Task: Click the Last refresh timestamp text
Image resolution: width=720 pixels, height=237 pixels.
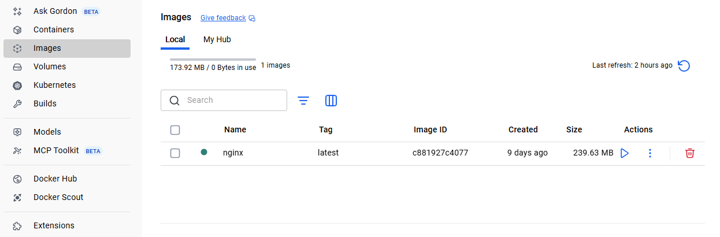Action: pyautogui.click(x=632, y=65)
